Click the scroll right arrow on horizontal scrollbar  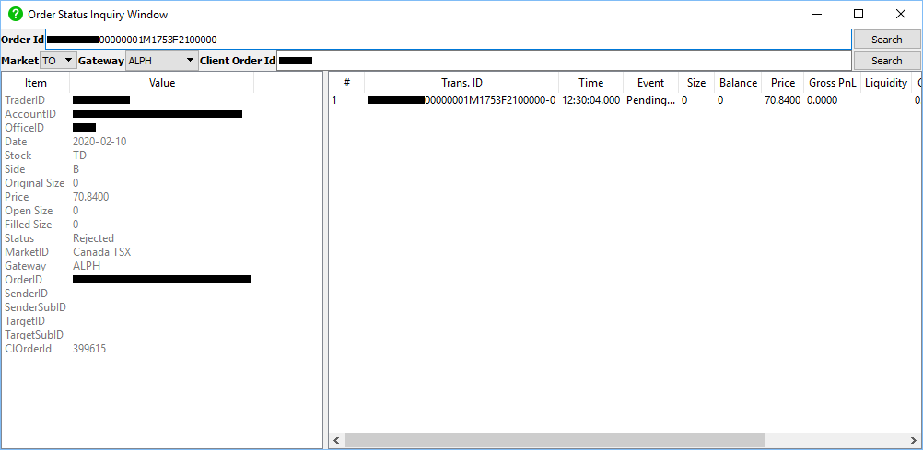(x=915, y=441)
